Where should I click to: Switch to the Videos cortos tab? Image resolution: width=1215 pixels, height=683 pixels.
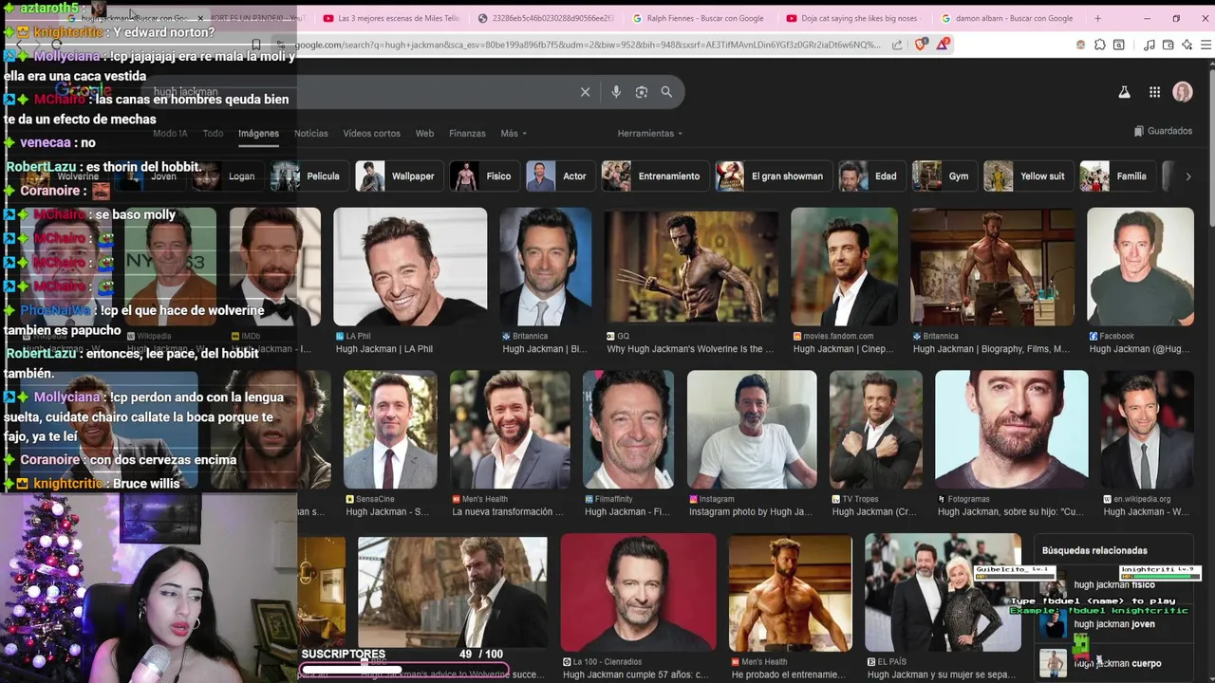(x=371, y=134)
